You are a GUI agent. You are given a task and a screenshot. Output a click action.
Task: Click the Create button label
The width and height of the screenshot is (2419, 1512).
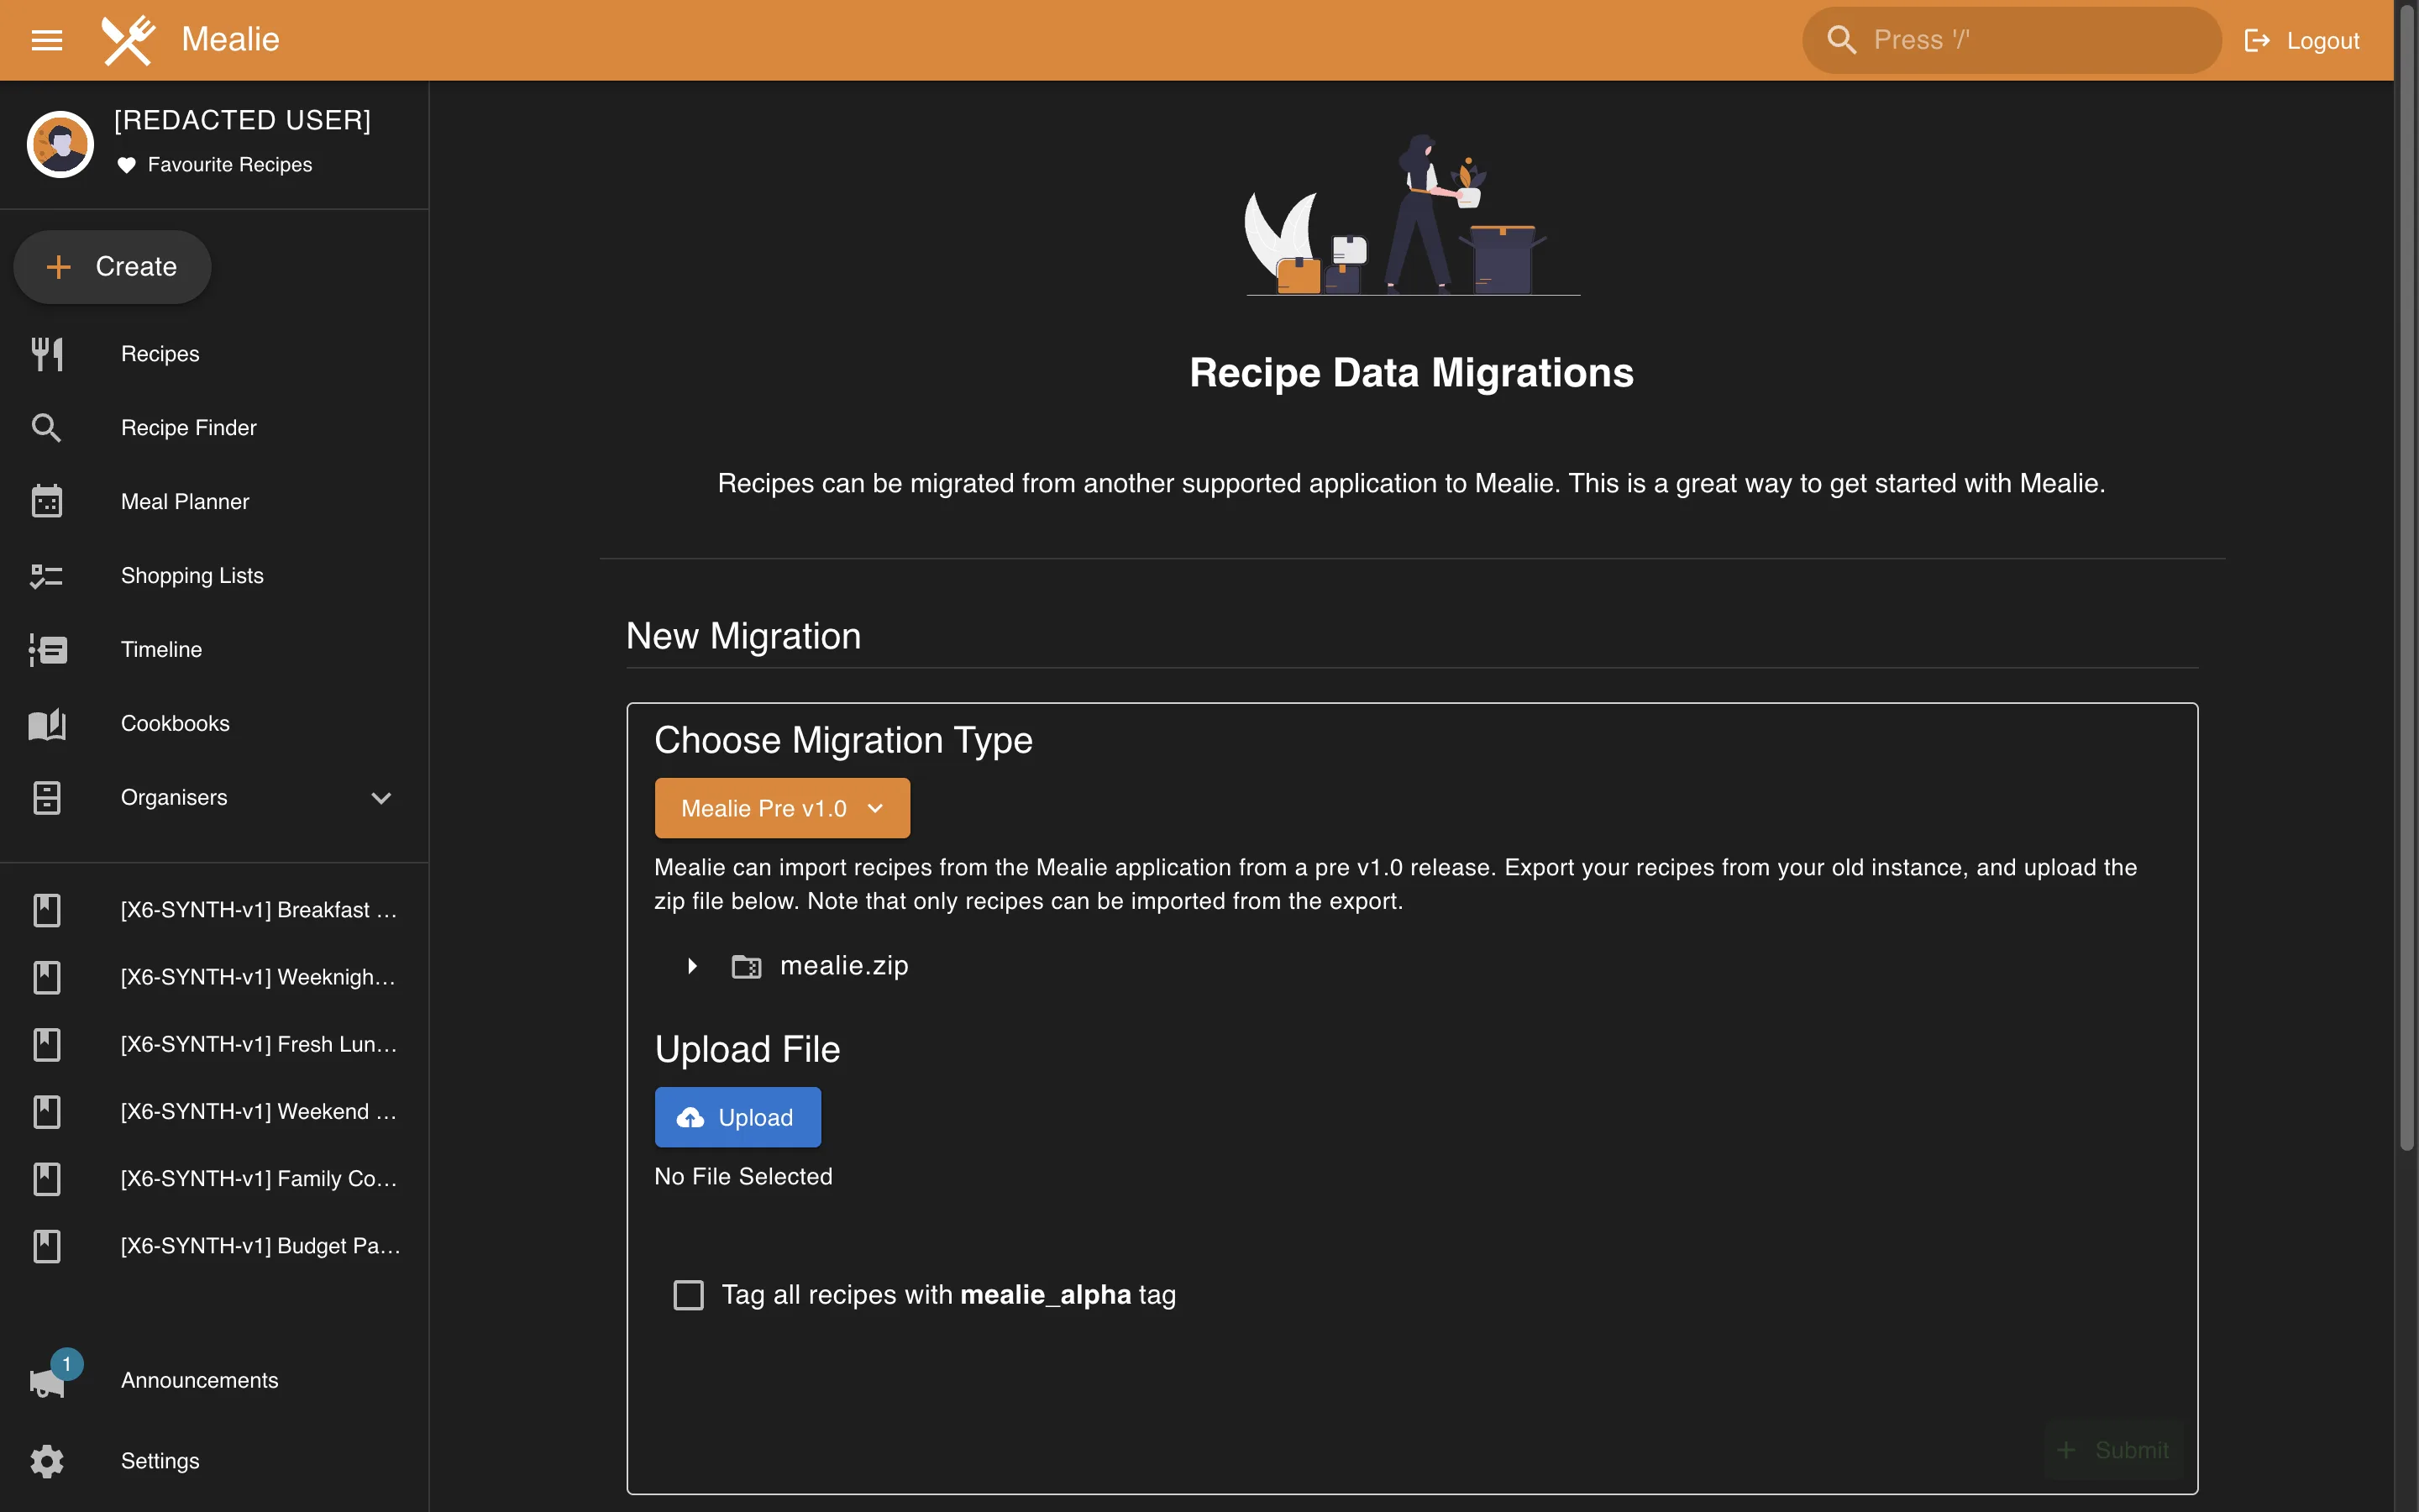coord(136,267)
